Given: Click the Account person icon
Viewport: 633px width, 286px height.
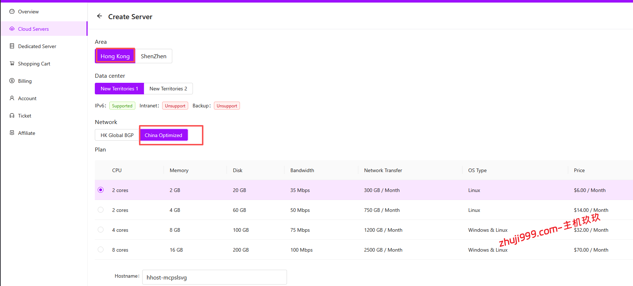Looking at the screenshot, I should click(12, 98).
